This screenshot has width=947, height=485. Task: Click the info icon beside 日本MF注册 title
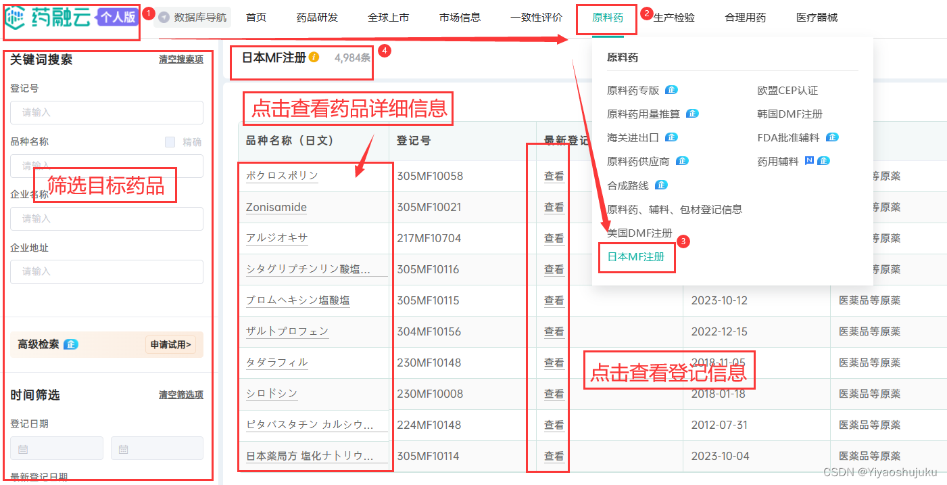click(x=314, y=57)
